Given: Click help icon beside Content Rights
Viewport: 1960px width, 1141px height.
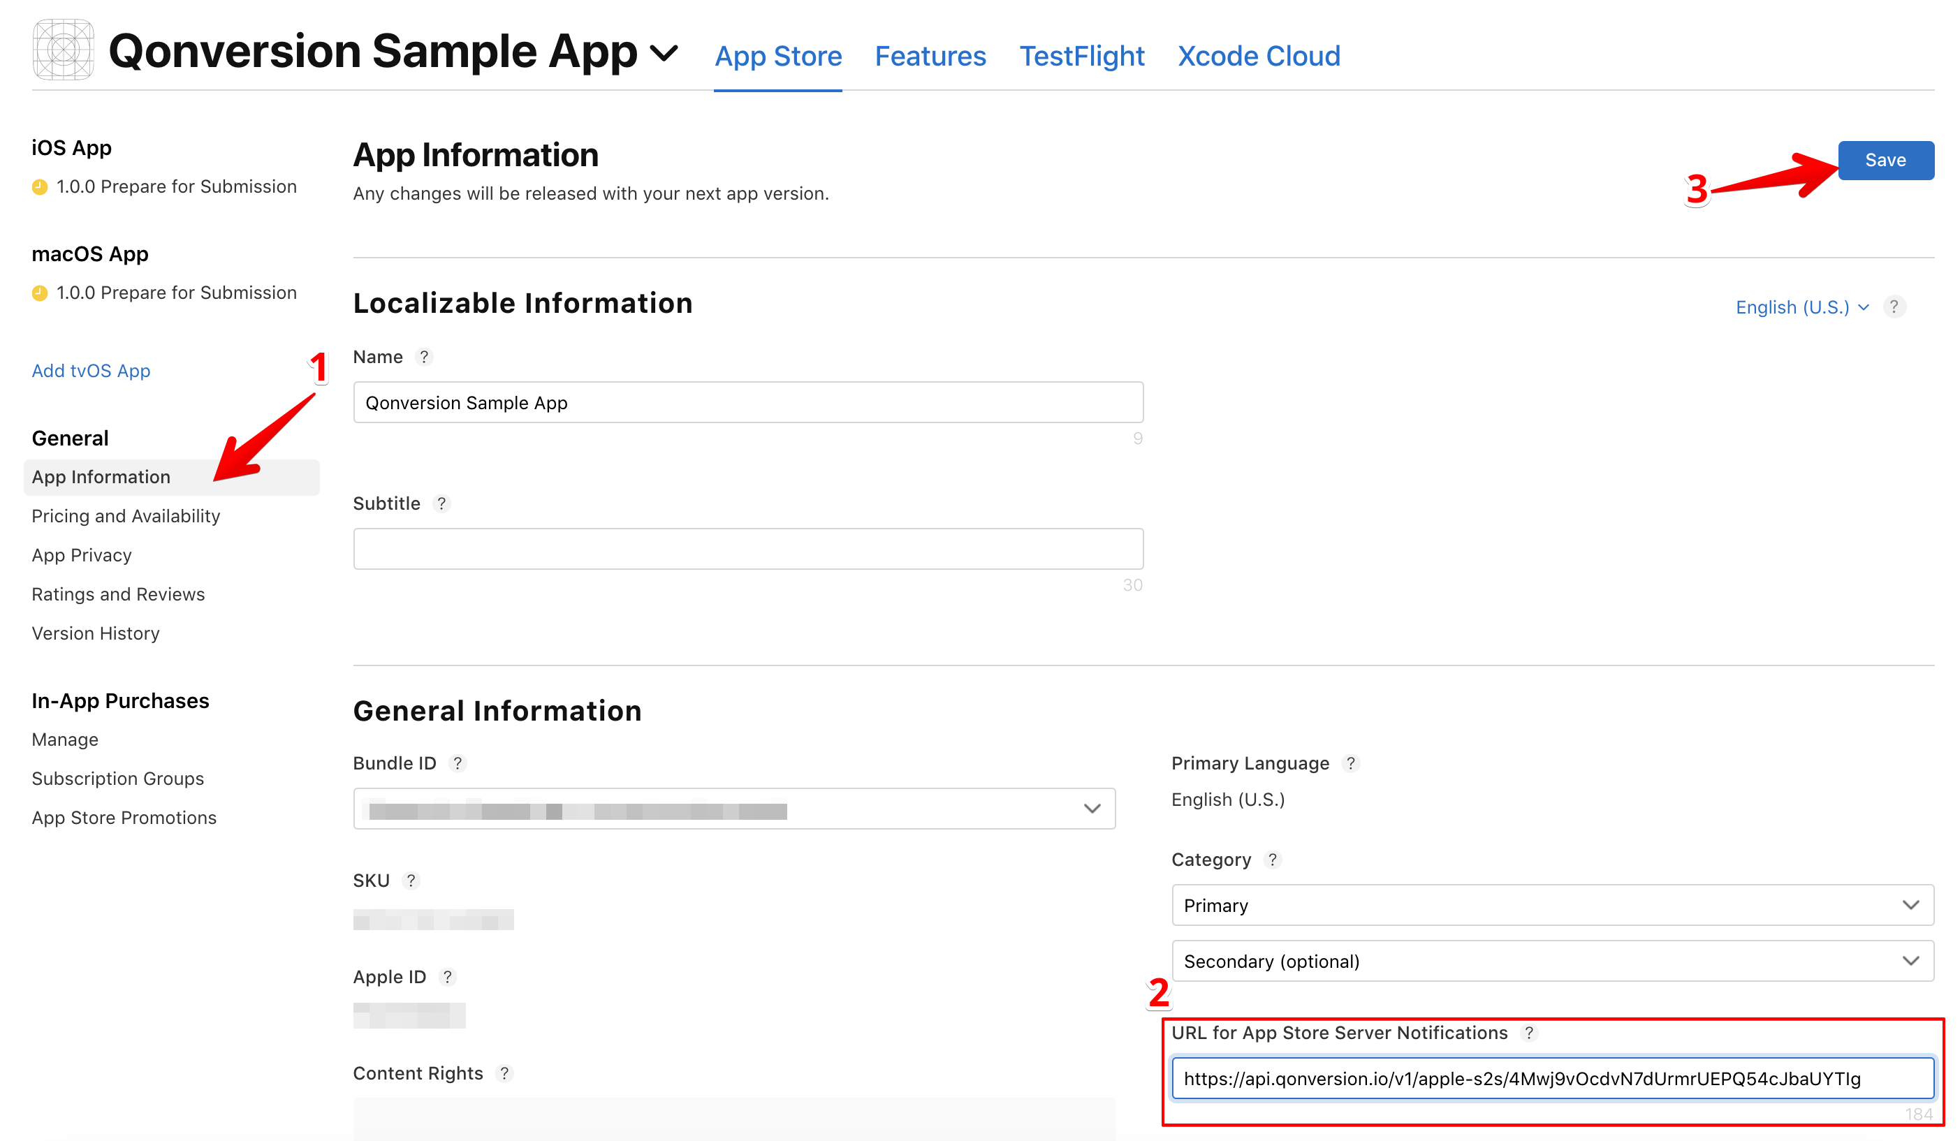Looking at the screenshot, I should pos(504,1073).
